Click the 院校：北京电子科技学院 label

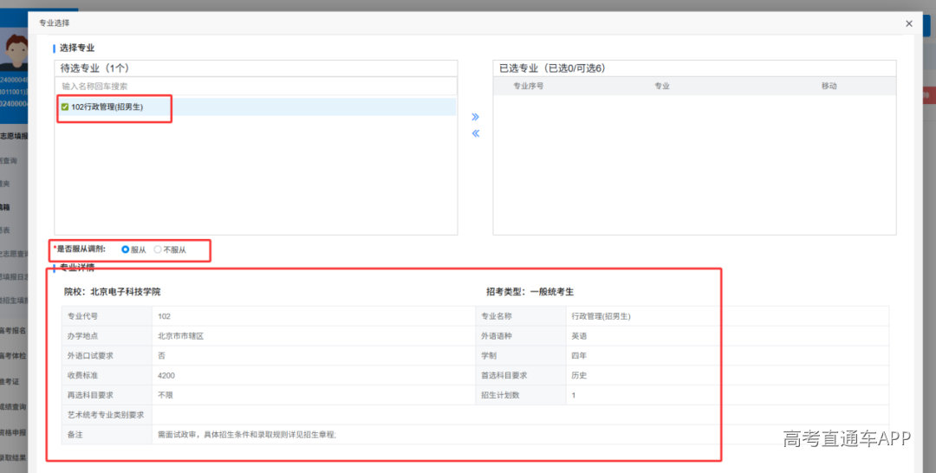tap(113, 292)
